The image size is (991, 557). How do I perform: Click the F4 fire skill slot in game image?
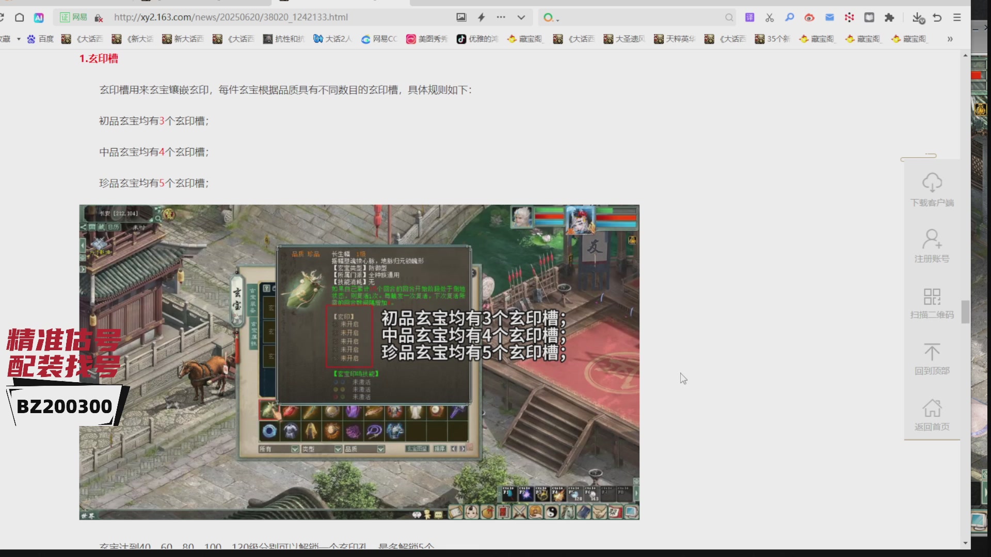click(558, 494)
